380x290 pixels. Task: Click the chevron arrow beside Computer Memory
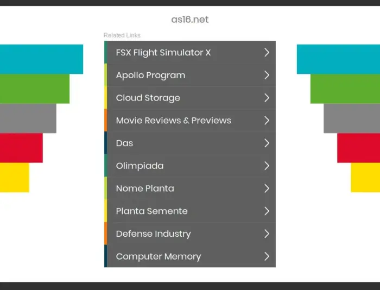pyautogui.click(x=267, y=256)
